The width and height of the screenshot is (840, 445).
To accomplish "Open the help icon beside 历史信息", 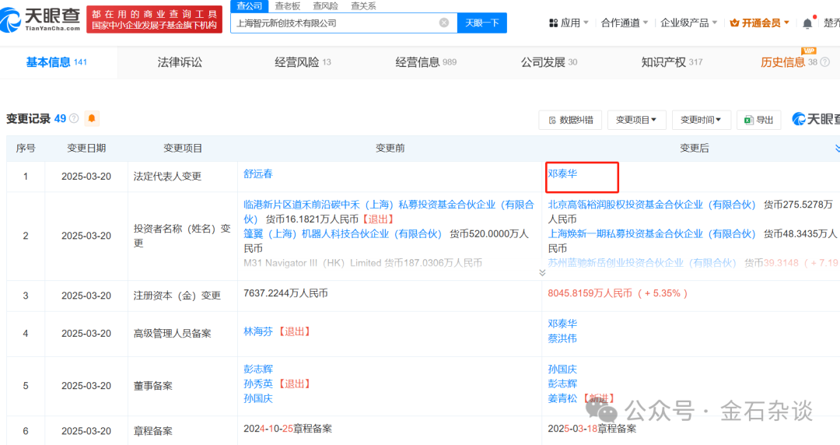I will pyautogui.click(x=825, y=62).
